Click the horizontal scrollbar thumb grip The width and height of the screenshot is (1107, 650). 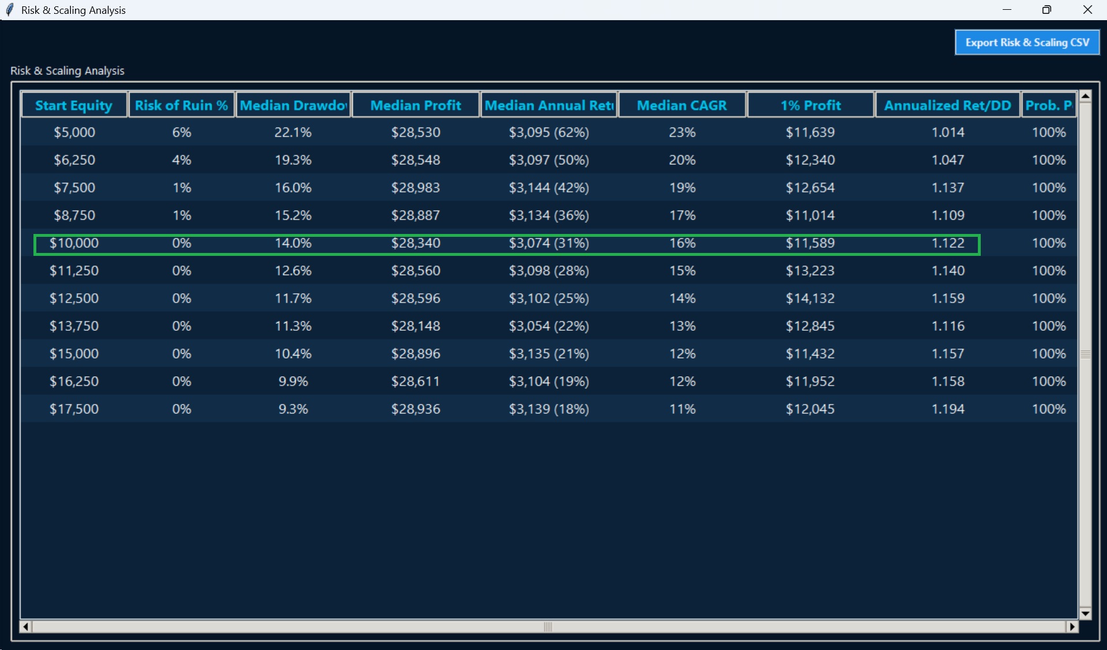point(548,626)
